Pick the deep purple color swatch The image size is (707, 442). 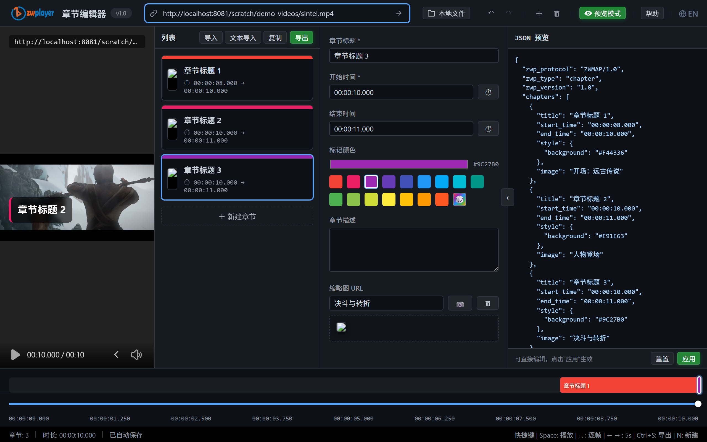coord(389,182)
